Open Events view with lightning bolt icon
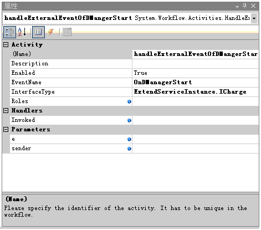The height and width of the screenshot is (230, 261). click(51, 32)
